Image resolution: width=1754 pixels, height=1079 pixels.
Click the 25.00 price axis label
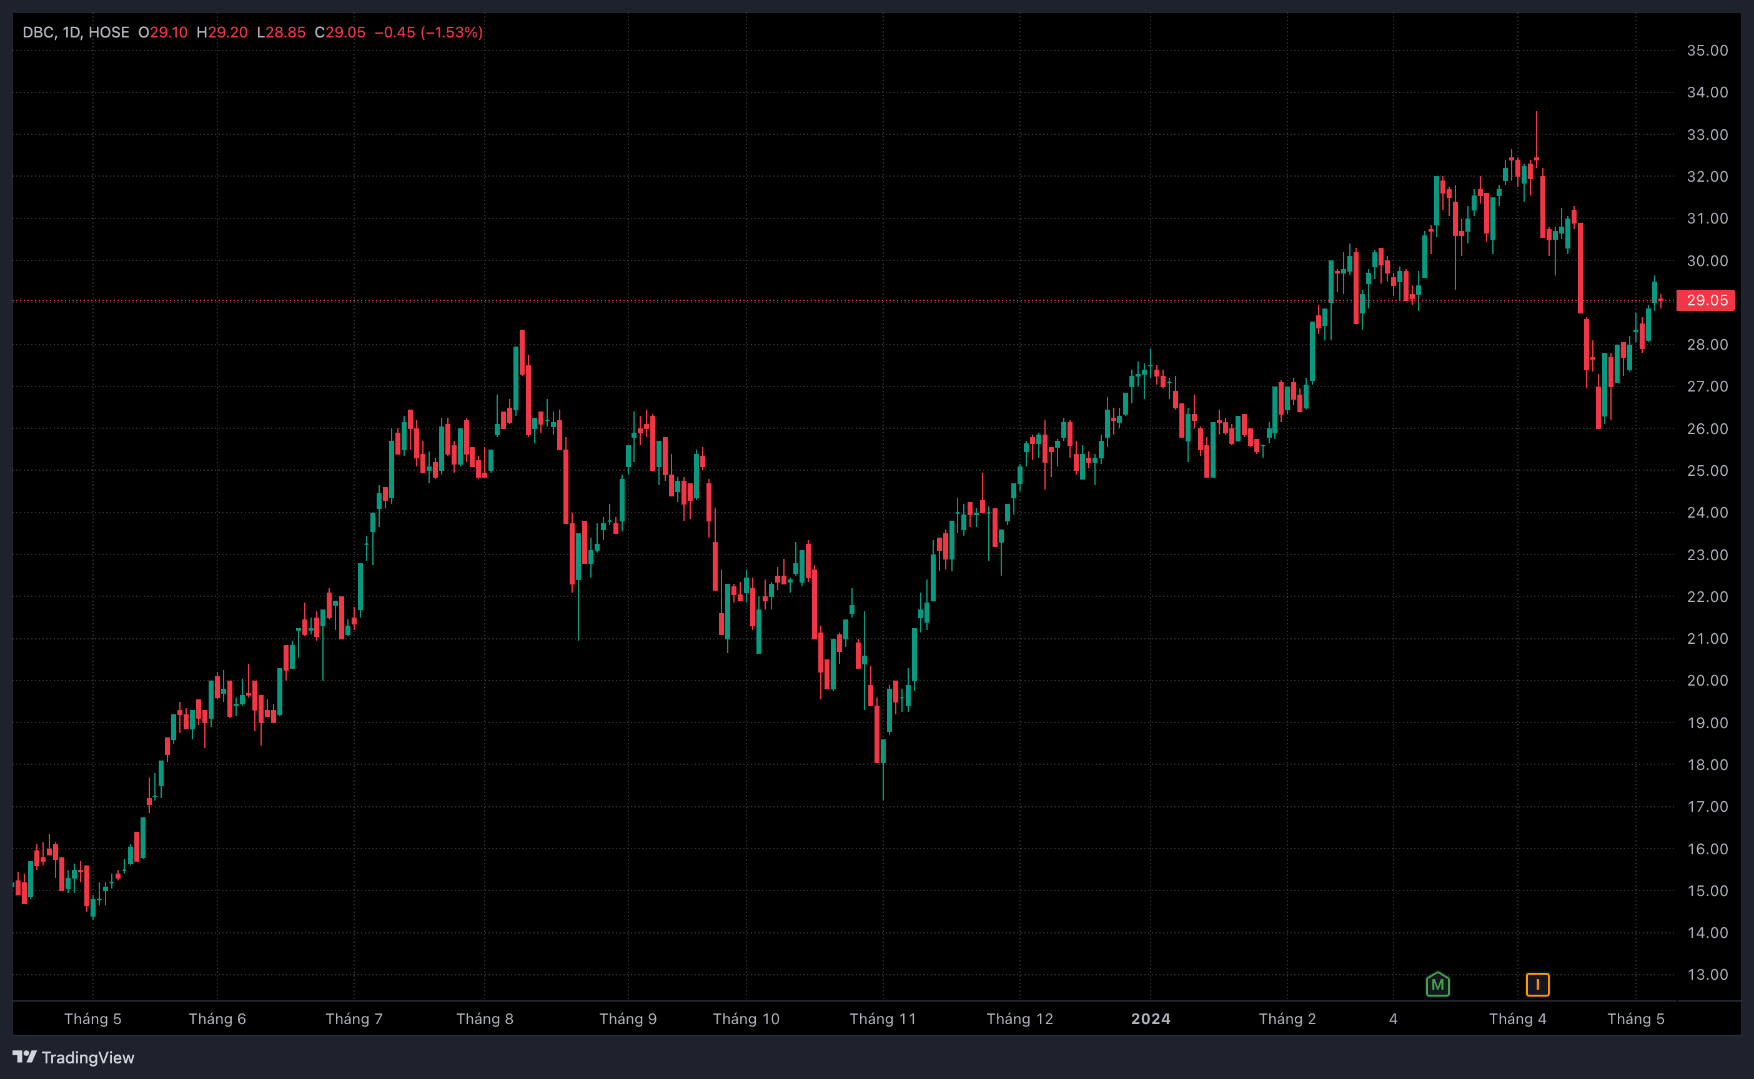click(x=1707, y=470)
